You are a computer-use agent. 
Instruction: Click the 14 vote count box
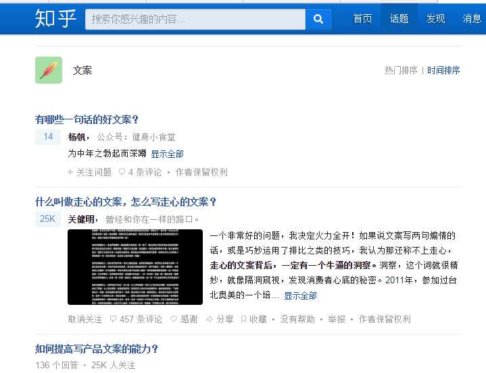point(48,137)
